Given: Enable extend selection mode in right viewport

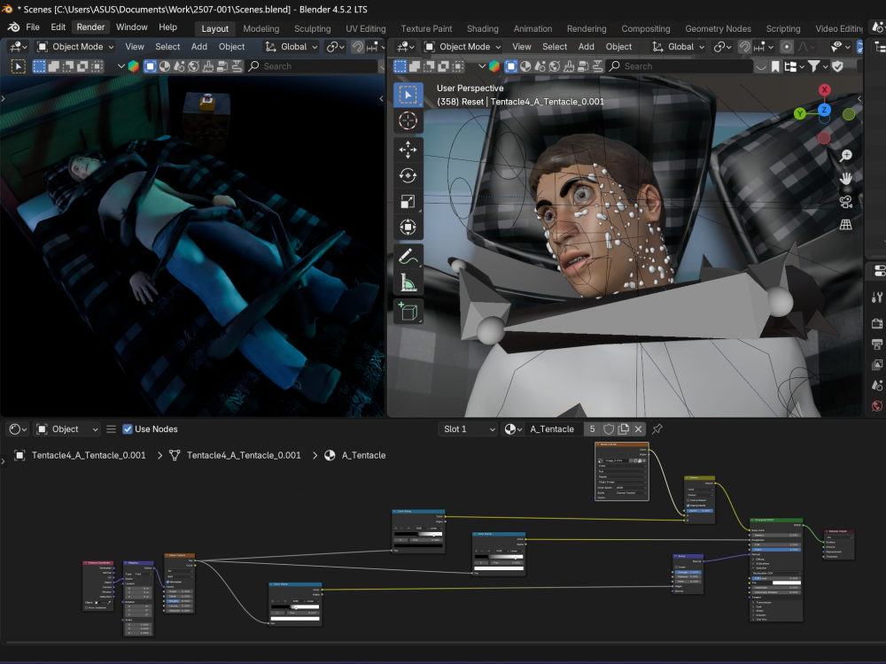Looking at the screenshot, I should click(415, 66).
